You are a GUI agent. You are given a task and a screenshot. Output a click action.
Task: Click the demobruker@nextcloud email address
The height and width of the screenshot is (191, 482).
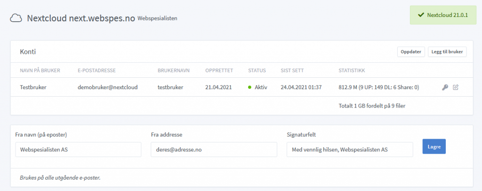[107, 87]
